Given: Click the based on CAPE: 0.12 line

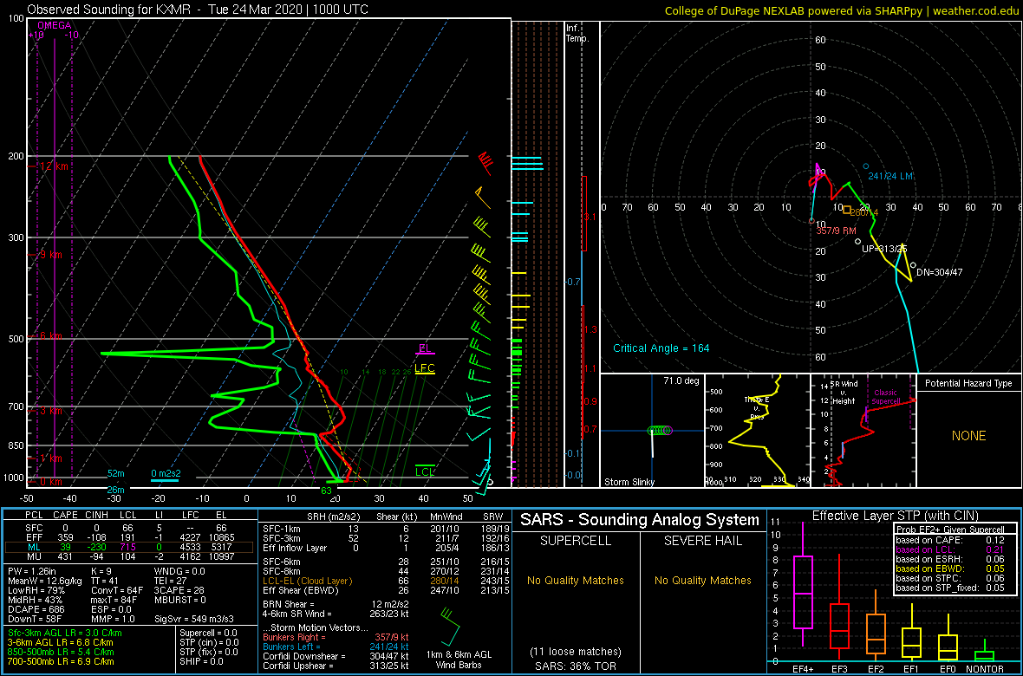Looking at the screenshot, I should pos(949,540).
